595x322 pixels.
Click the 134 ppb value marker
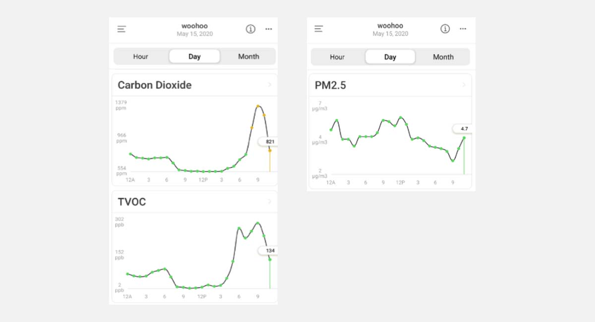point(269,251)
